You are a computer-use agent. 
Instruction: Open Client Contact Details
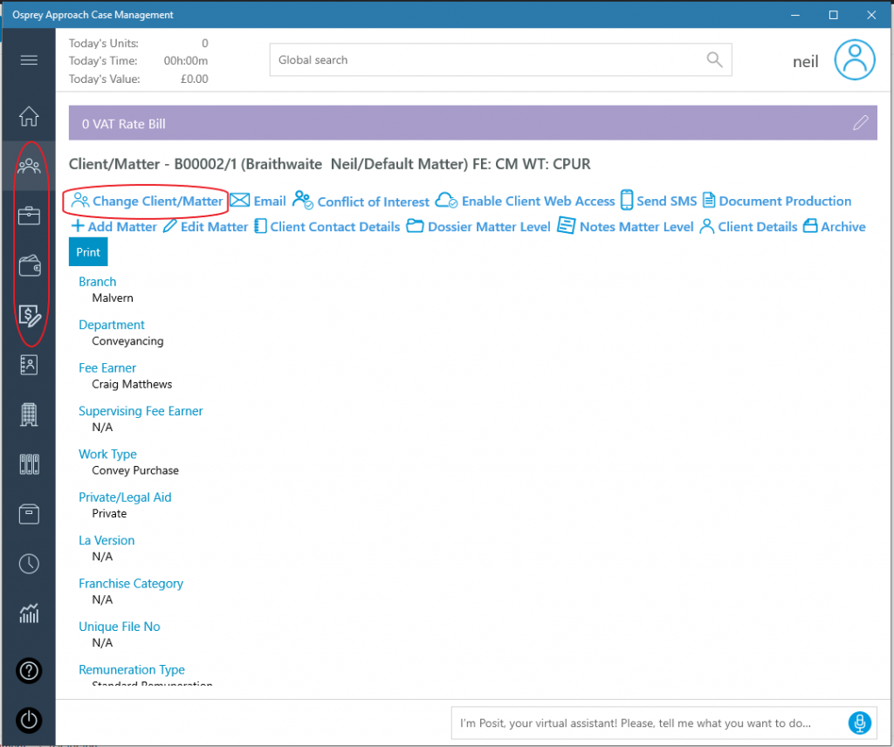(x=327, y=227)
